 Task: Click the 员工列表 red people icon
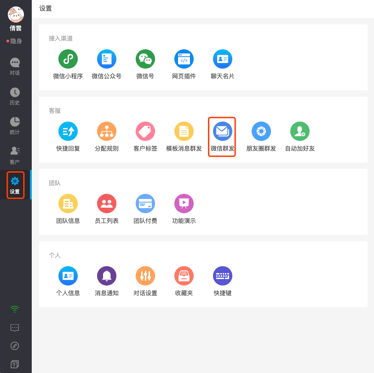click(107, 204)
